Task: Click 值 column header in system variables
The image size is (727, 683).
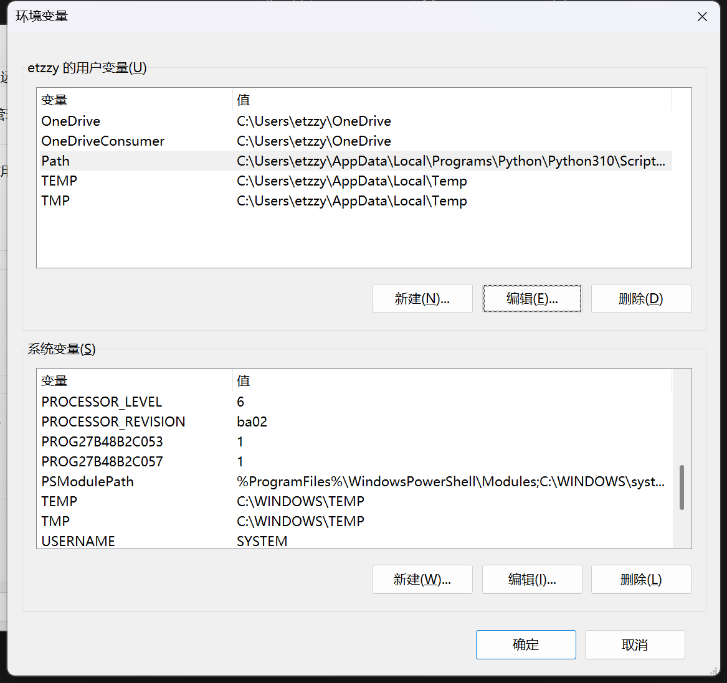Action: (452, 380)
